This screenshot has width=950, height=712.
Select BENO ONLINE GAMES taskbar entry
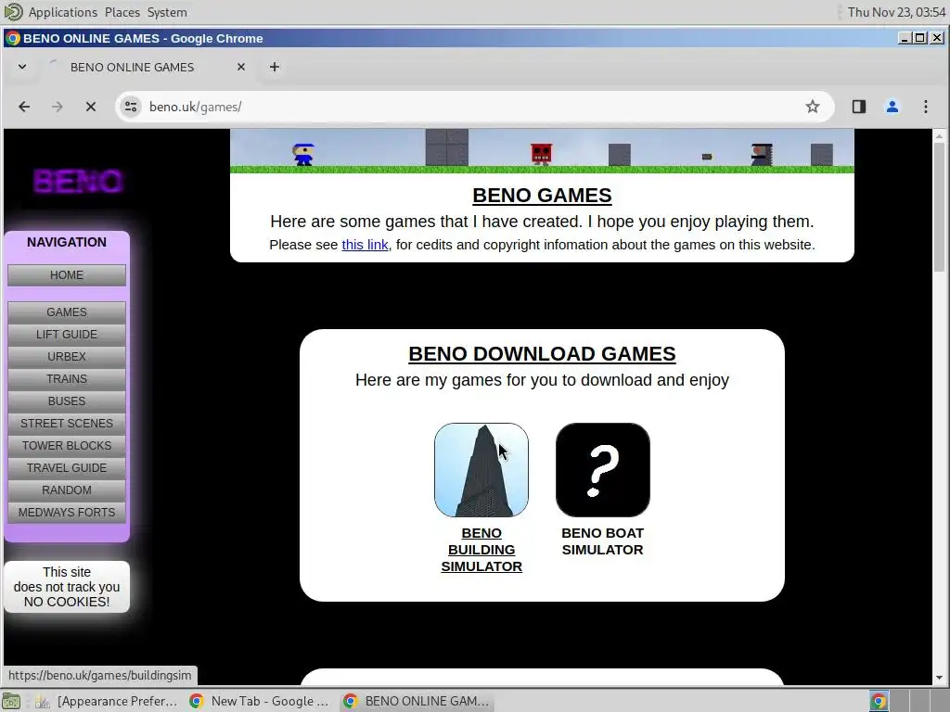point(417,701)
